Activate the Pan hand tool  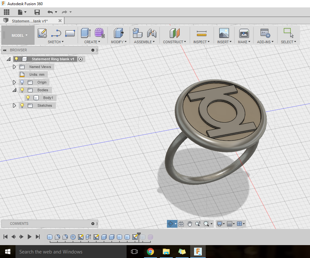190,223
